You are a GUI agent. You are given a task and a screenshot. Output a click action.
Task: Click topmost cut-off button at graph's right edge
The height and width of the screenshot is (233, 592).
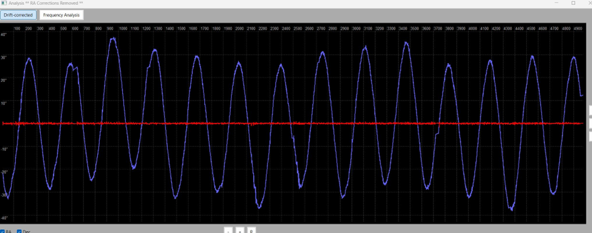591,110
